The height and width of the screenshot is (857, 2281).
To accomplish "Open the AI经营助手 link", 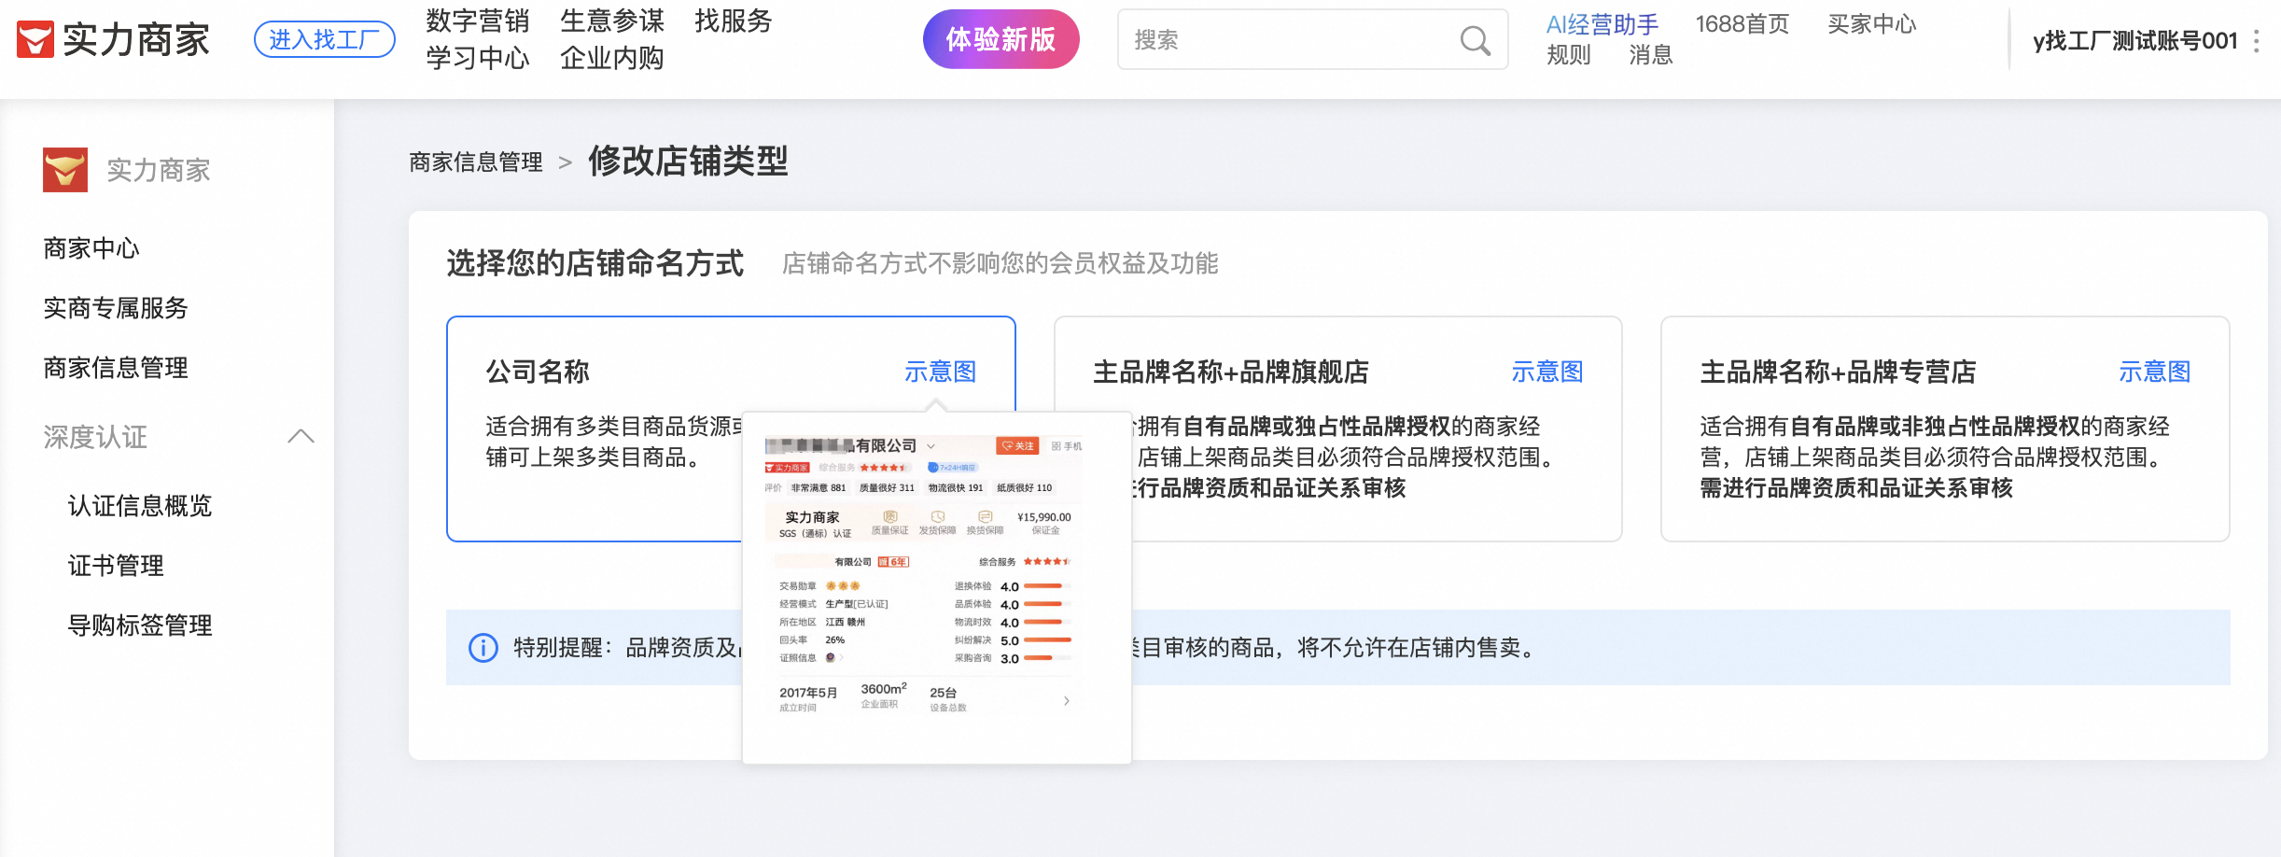I will coord(1602,24).
